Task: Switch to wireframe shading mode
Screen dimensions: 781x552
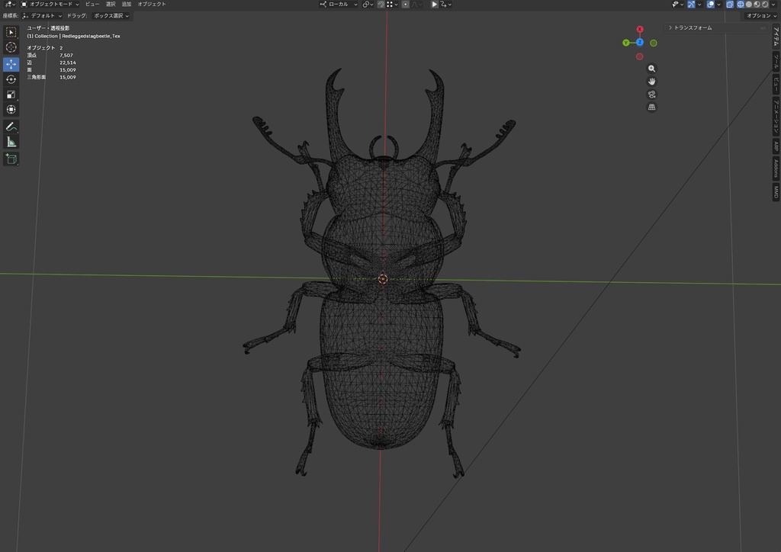Action: [x=741, y=5]
